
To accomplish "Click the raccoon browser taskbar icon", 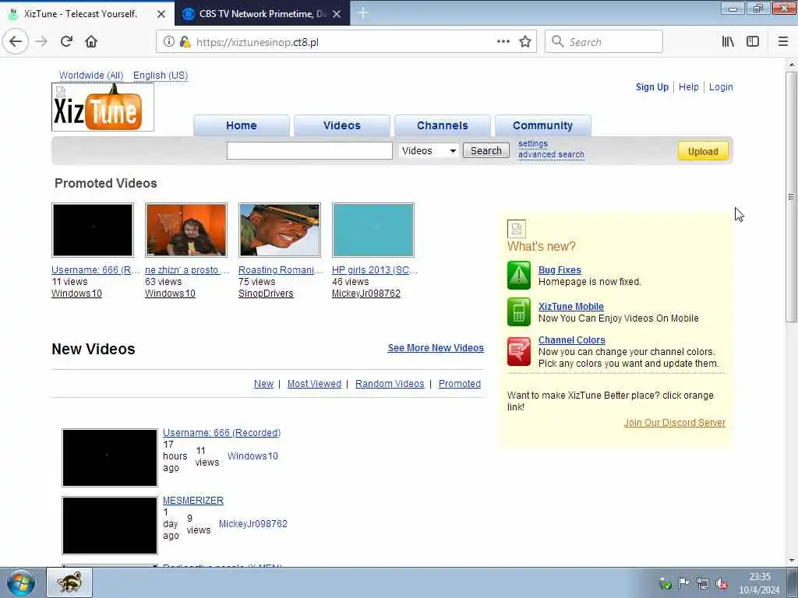I will 69,582.
